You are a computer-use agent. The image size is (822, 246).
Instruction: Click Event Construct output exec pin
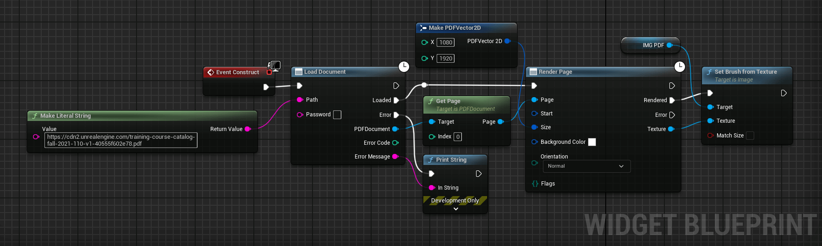click(266, 87)
